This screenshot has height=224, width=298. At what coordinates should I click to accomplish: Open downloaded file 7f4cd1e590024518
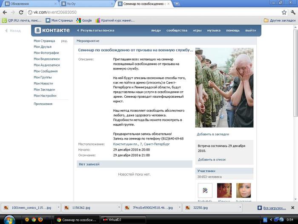point(150,208)
